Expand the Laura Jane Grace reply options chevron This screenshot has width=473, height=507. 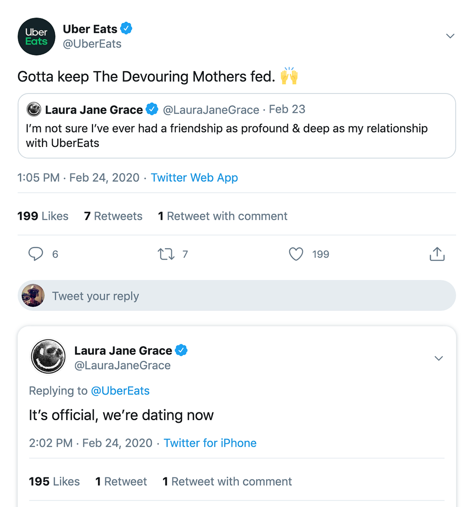[439, 358]
